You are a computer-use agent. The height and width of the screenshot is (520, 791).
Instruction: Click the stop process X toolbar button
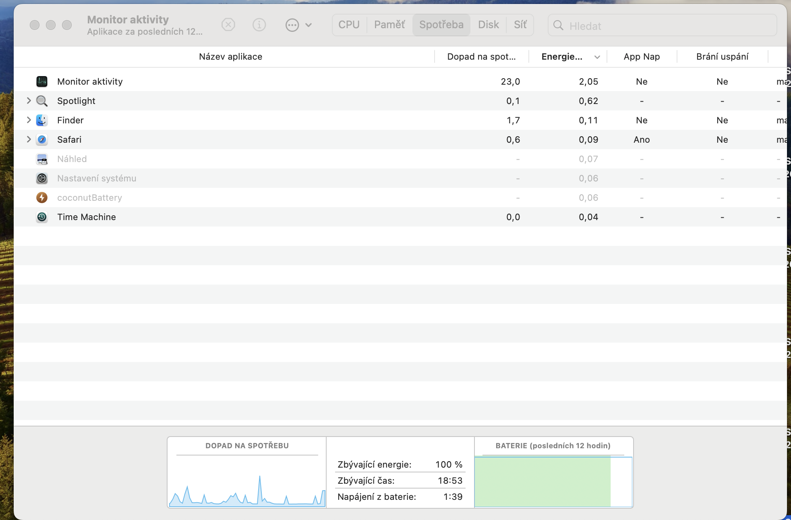(228, 25)
